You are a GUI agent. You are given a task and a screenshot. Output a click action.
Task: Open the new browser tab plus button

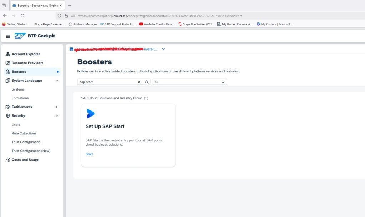click(70, 5)
